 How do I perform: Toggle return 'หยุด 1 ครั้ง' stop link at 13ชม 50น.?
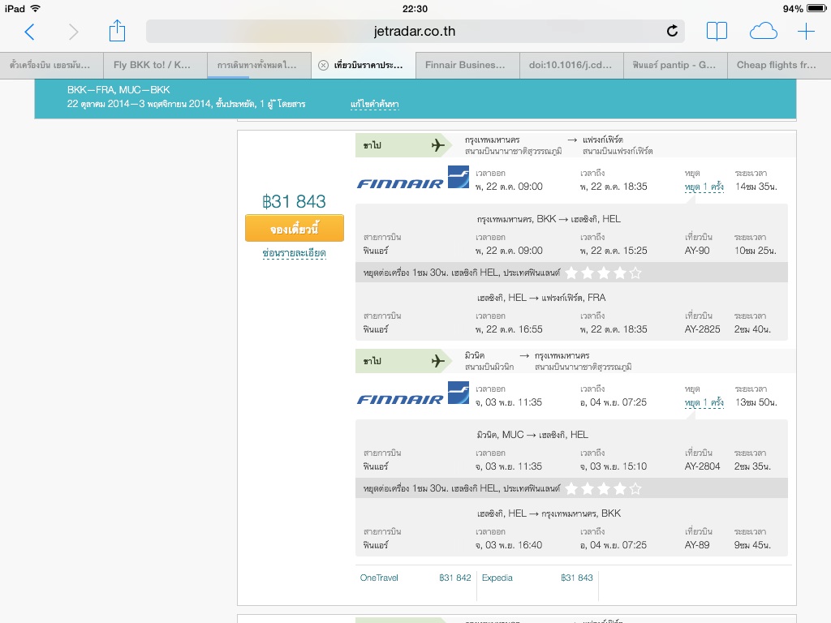click(x=704, y=402)
